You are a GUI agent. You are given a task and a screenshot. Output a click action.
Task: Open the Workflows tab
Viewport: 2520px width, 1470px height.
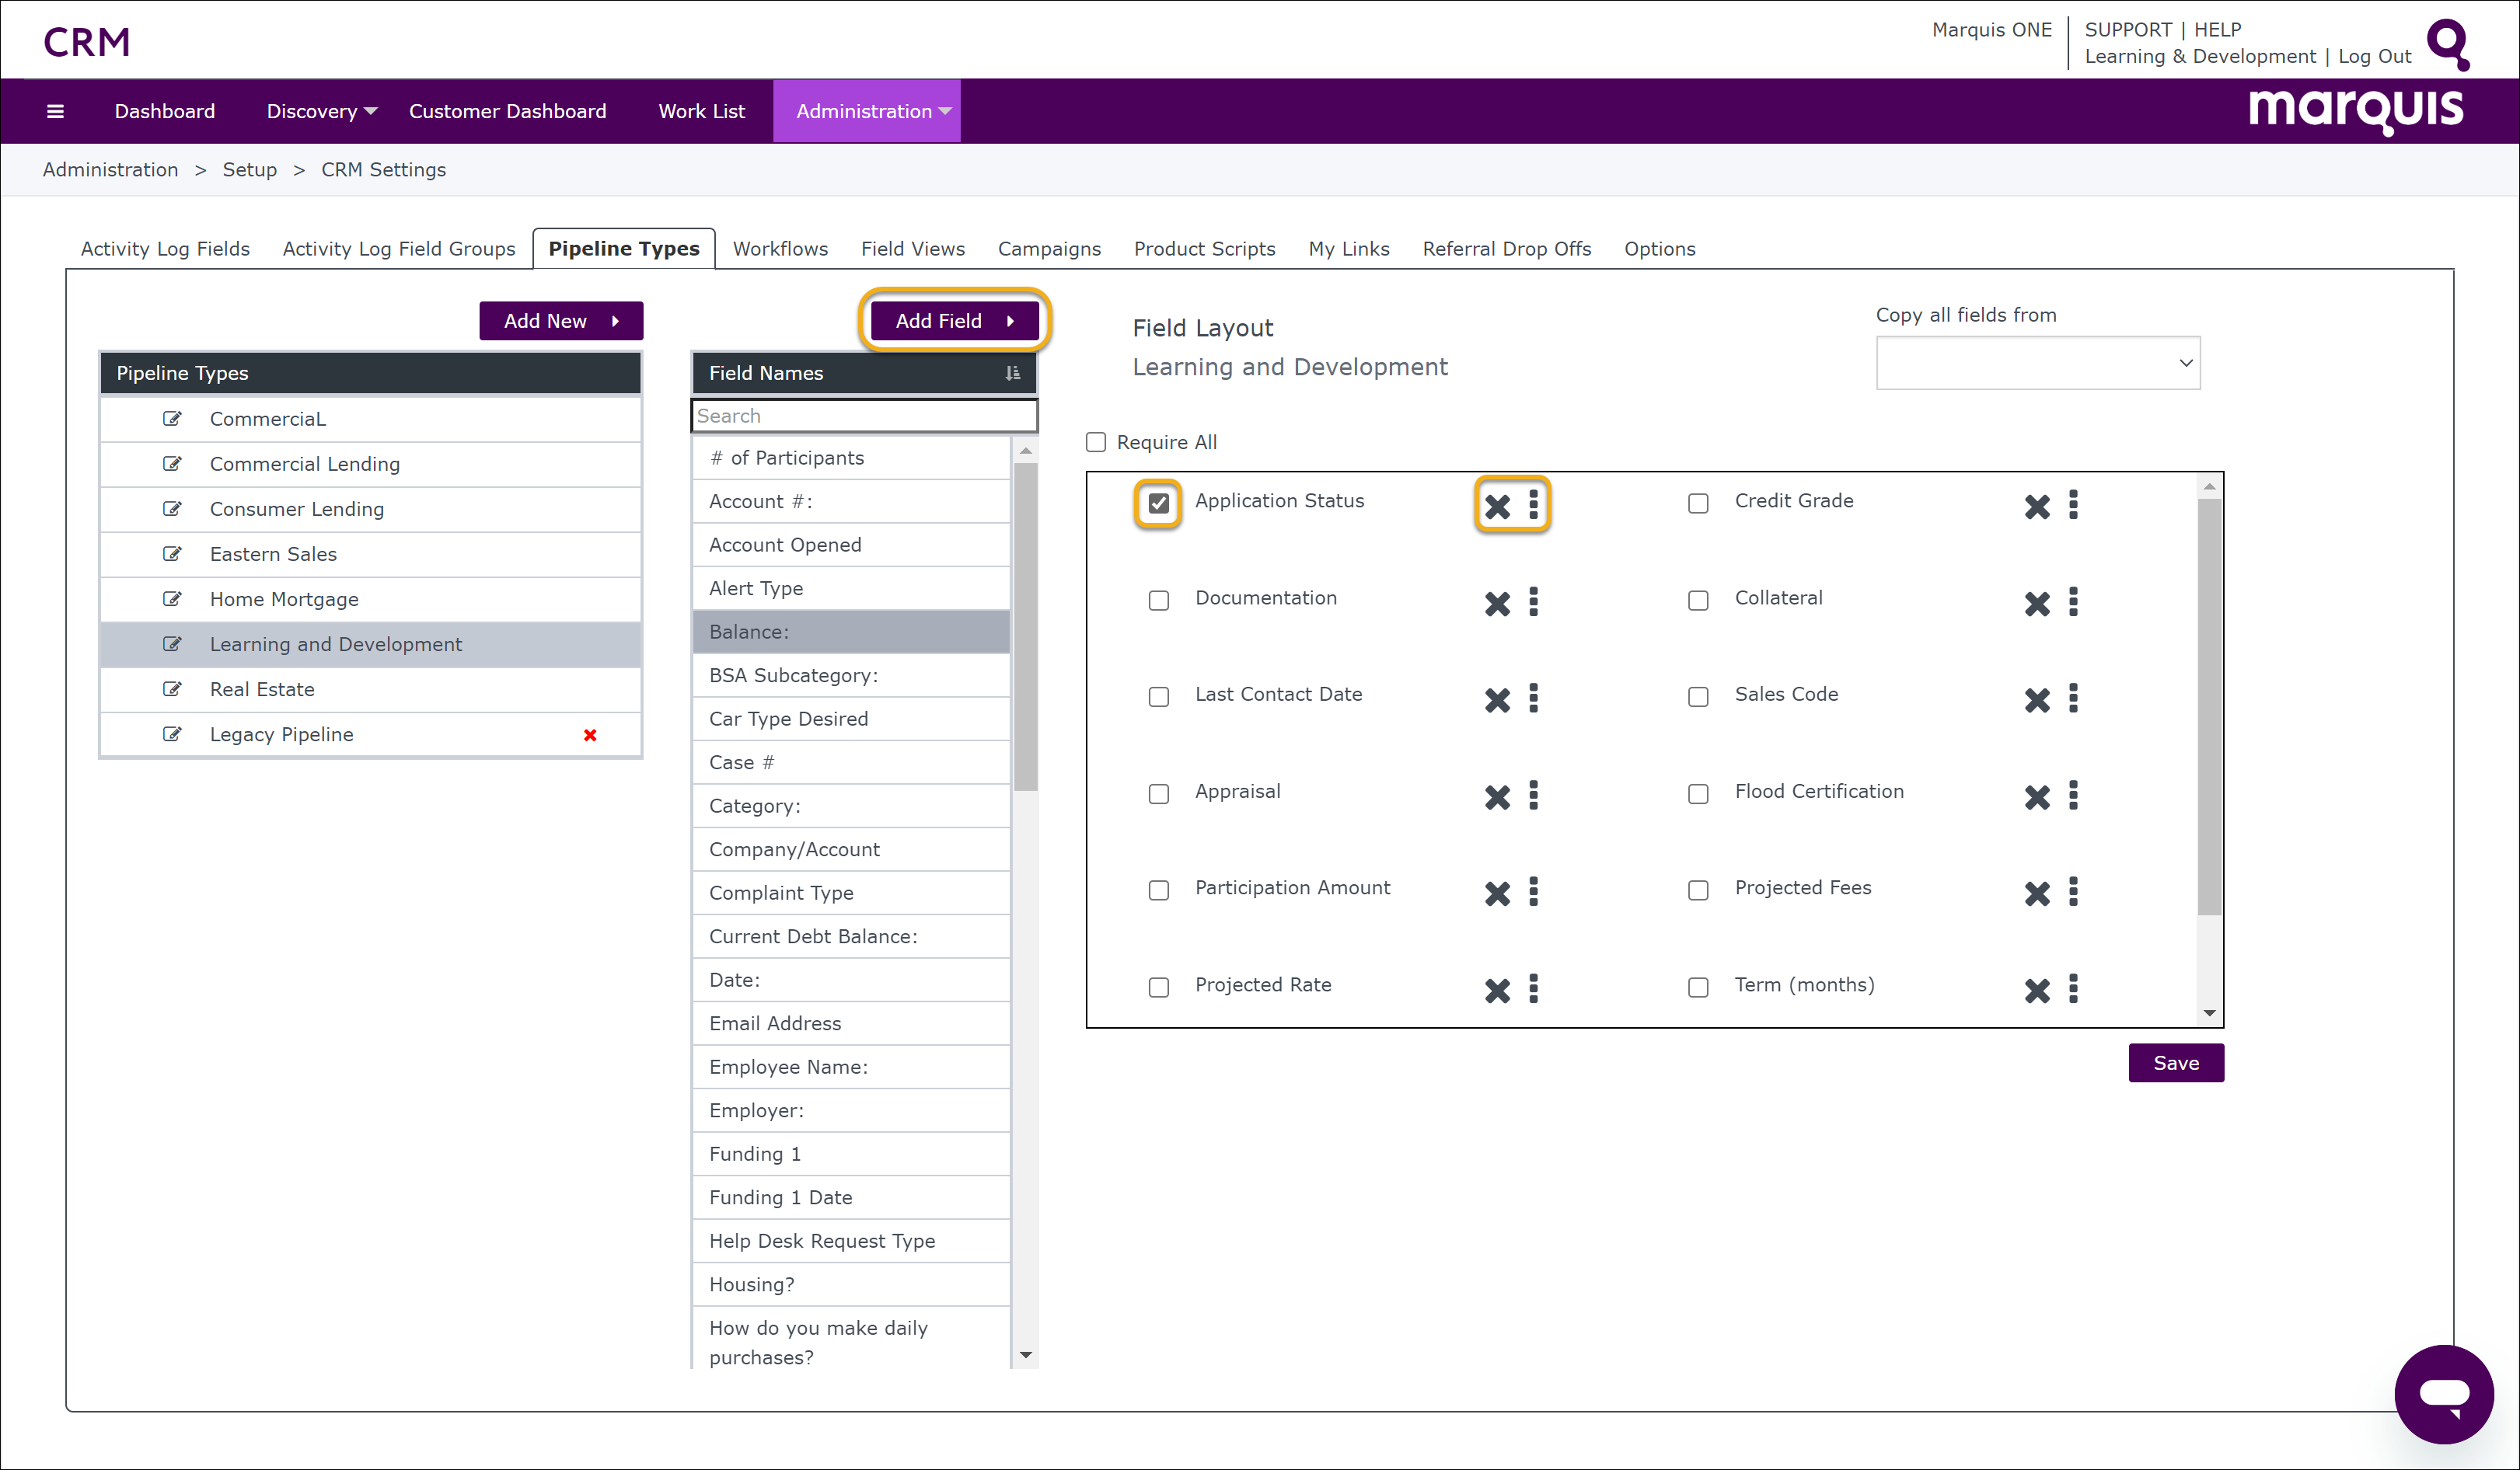[x=780, y=249]
